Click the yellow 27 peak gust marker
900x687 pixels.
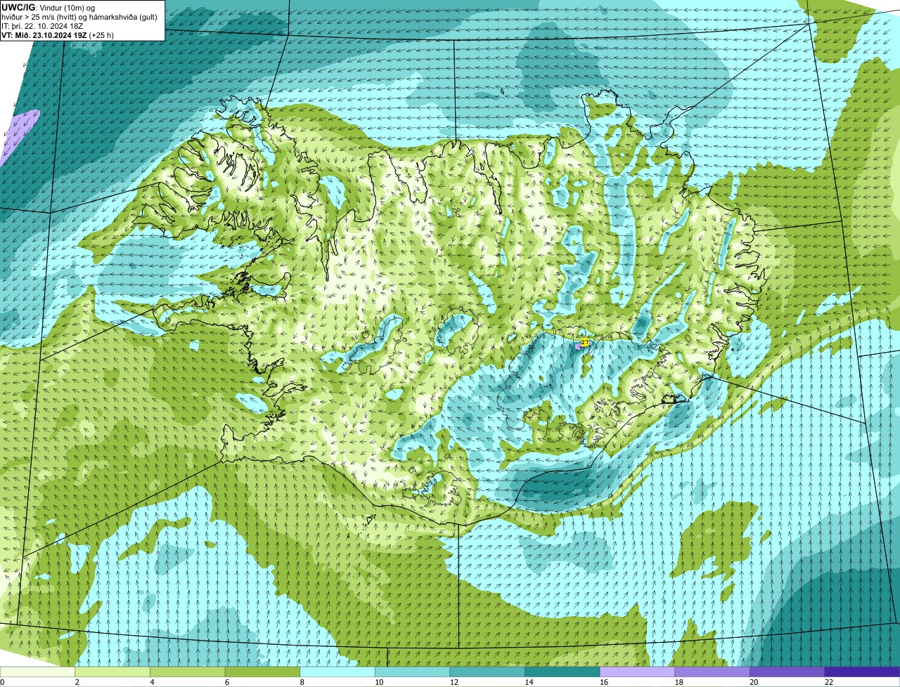tap(585, 342)
